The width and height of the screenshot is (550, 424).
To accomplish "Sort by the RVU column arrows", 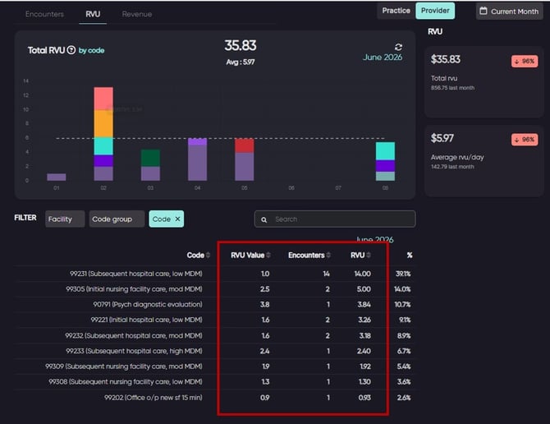I will click(x=369, y=256).
